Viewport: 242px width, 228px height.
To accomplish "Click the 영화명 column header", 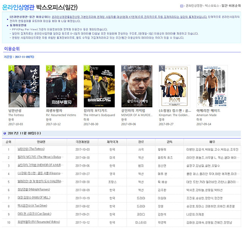I will tap(41, 142).
